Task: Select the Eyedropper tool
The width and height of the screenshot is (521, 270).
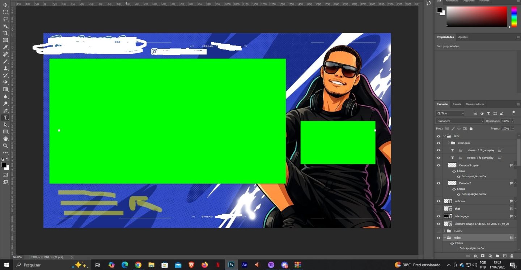Action: tap(5, 47)
